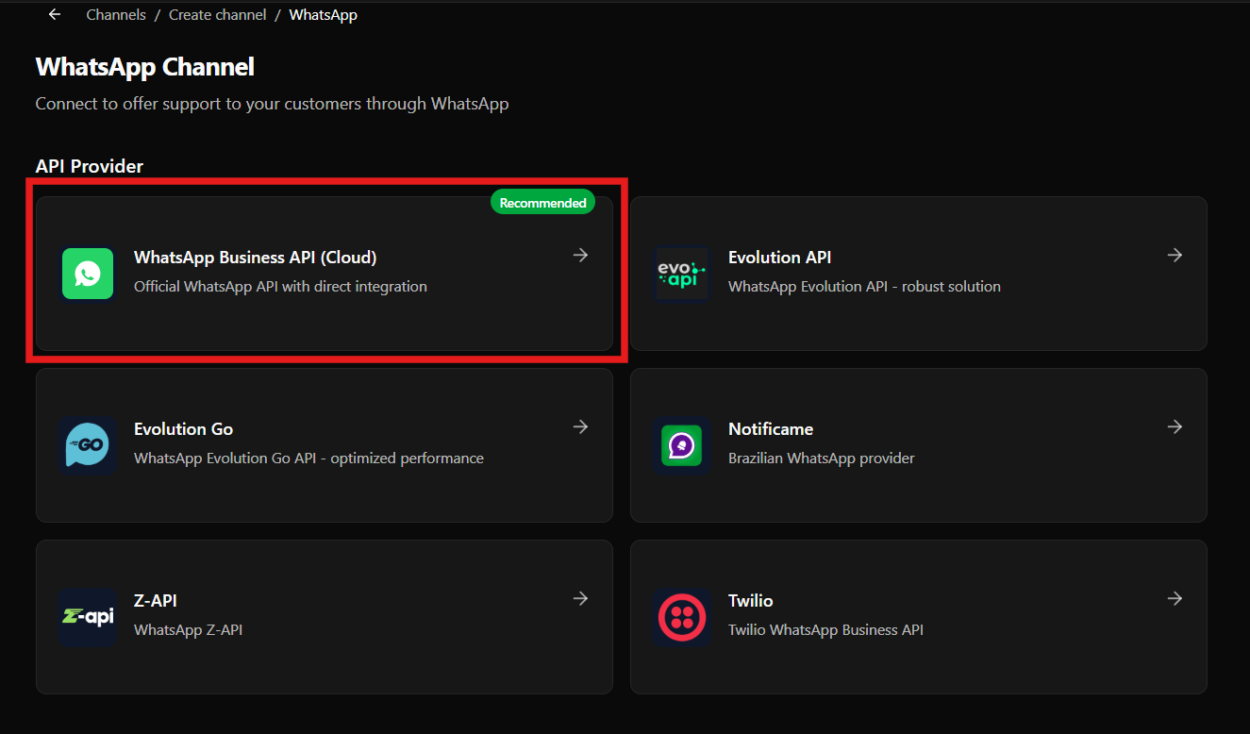Viewport: 1250px width, 734px height.
Task: Click the Z-API logo icon
Action: tap(88, 617)
